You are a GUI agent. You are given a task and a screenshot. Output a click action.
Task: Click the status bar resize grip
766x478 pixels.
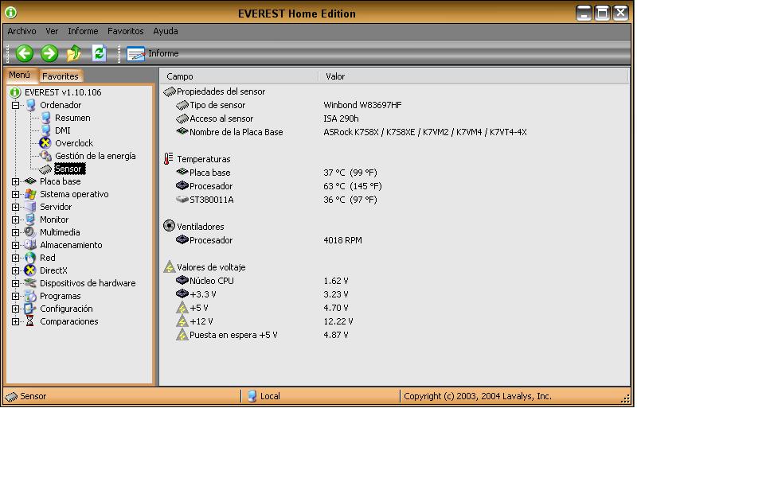(x=625, y=398)
